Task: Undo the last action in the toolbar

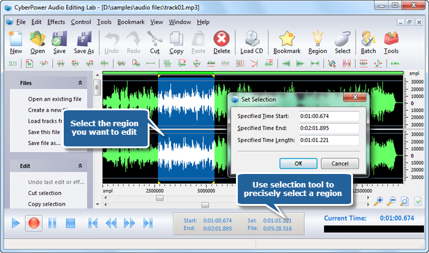Action: pyautogui.click(x=112, y=42)
